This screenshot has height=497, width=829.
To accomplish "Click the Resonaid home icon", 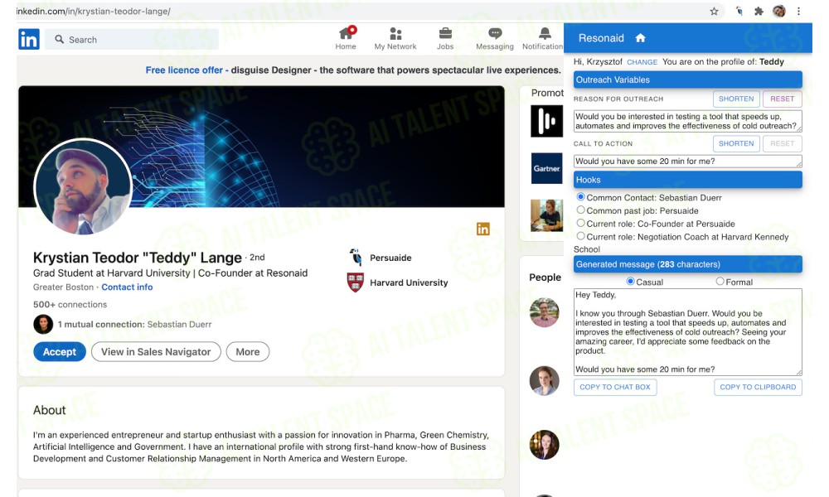I will [x=640, y=38].
